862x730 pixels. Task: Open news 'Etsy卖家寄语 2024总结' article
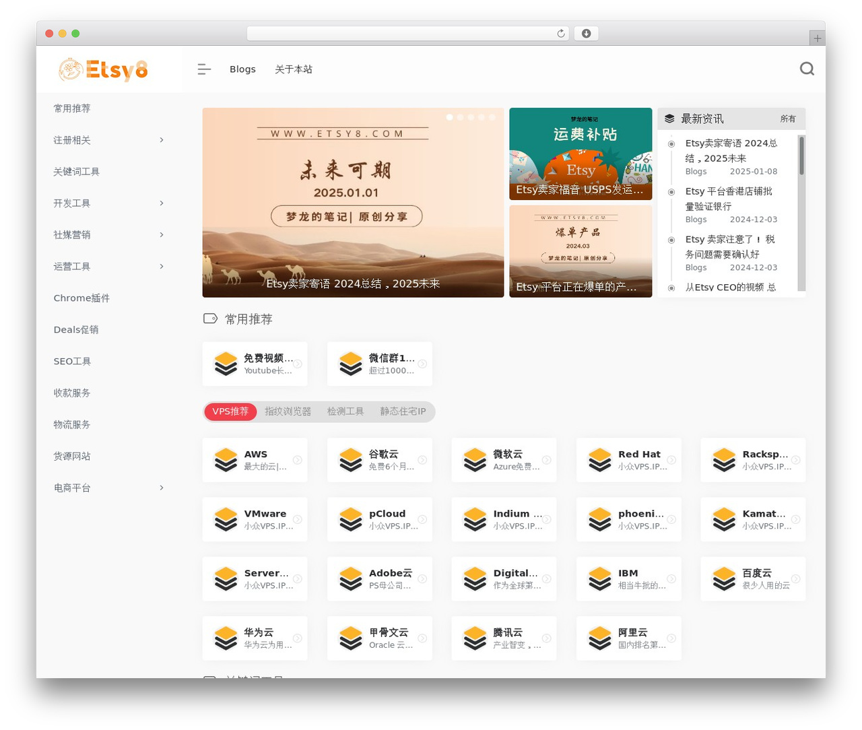pyautogui.click(x=731, y=151)
